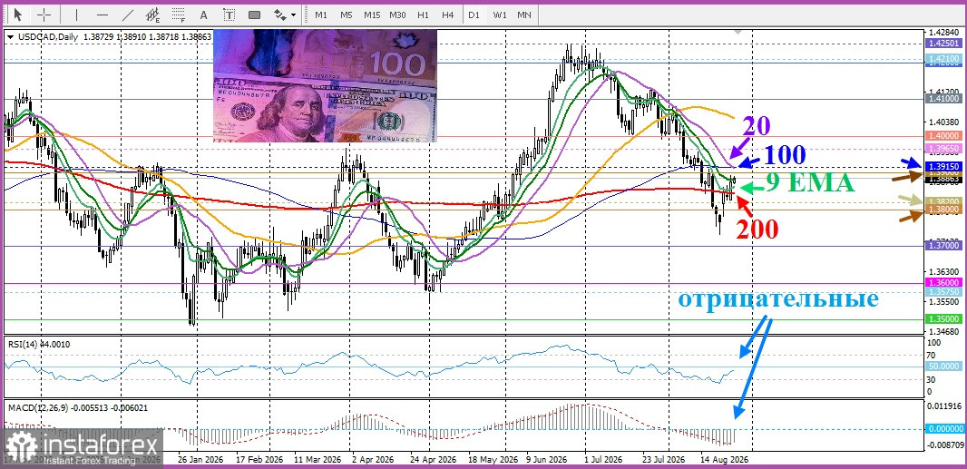Viewport: 967px width, 469px height.
Task: Click the 1.39650 price level label
Action: click(x=943, y=149)
